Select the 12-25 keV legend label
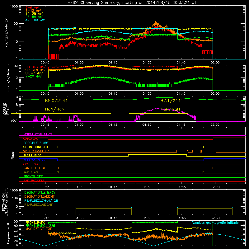Image resolution: width=249 pixels, height=249 pixels. click(x=34, y=14)
